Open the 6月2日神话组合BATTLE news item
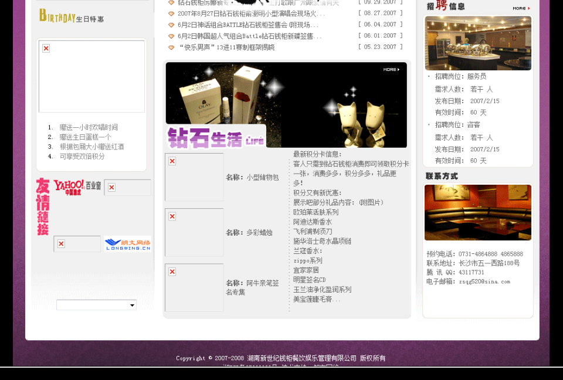The width and height of the screenshot is (563, 380). 248,25
